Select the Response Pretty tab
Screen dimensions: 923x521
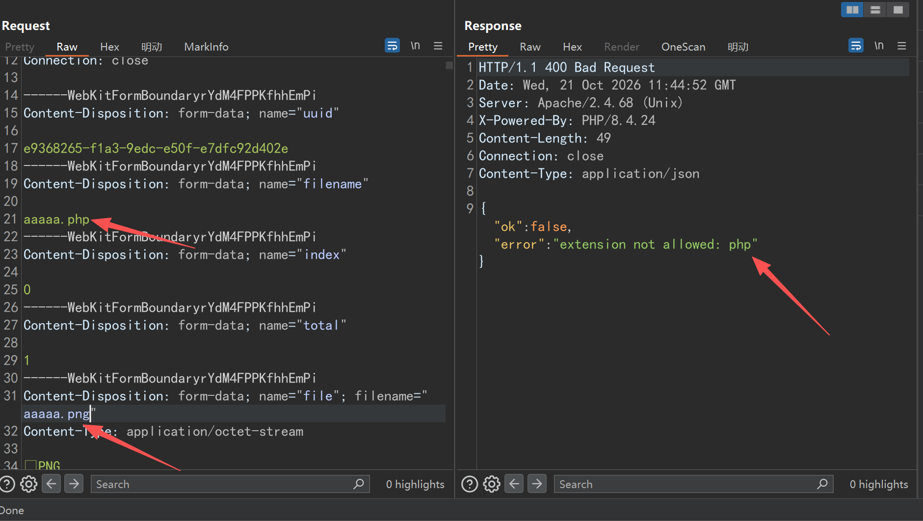pyautogui.click(x=483, y=47)
